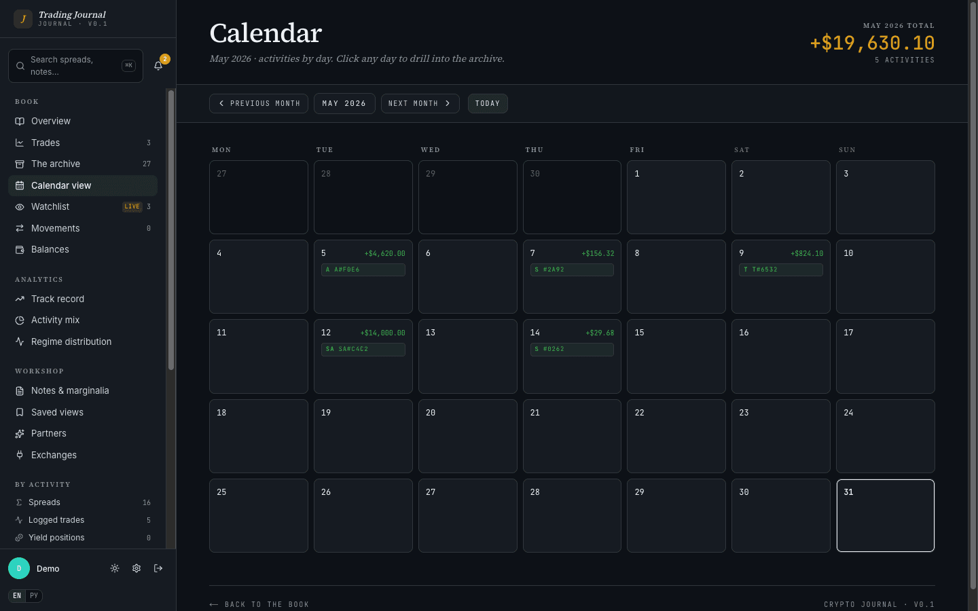This screenshot has height=611, width=978.
Task: Filter by Yield positions icon
Action: pyautogui.click(x=19, y=538)
